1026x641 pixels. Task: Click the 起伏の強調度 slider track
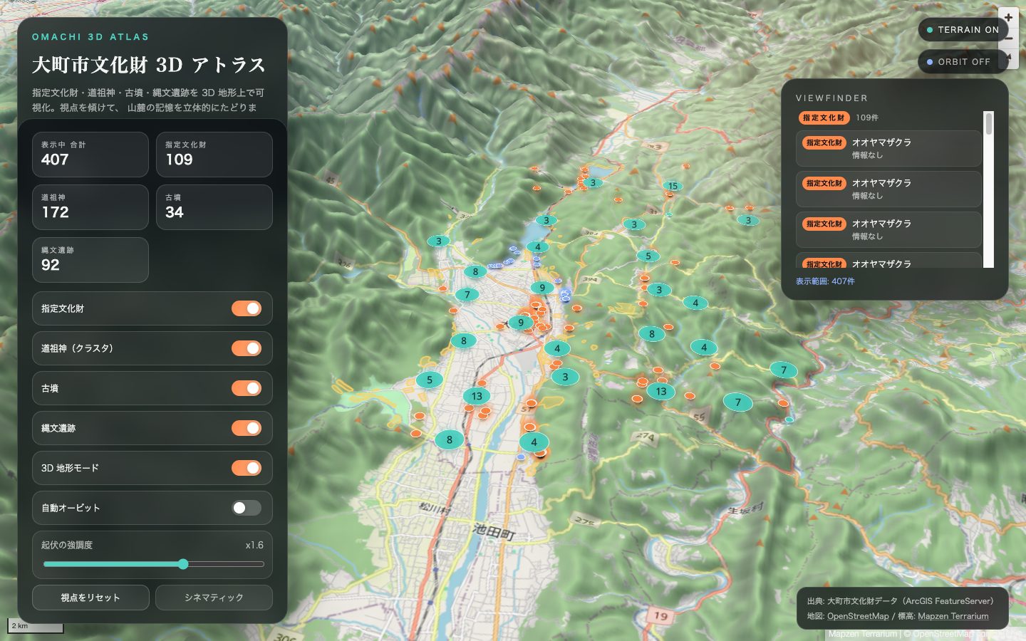point(153,564)
